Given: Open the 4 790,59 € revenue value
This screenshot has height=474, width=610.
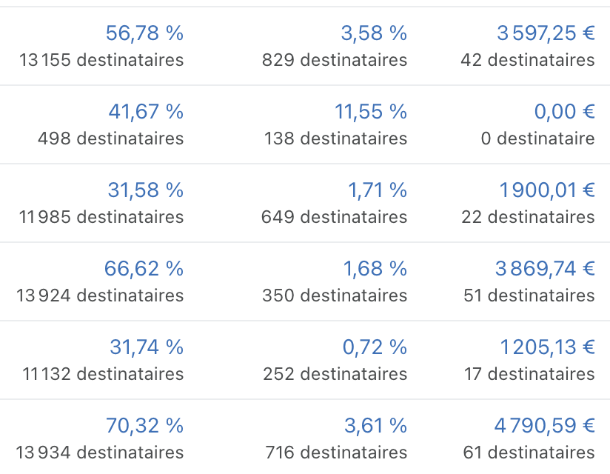Looking at the screenshot, I should [x=545, y=426].
